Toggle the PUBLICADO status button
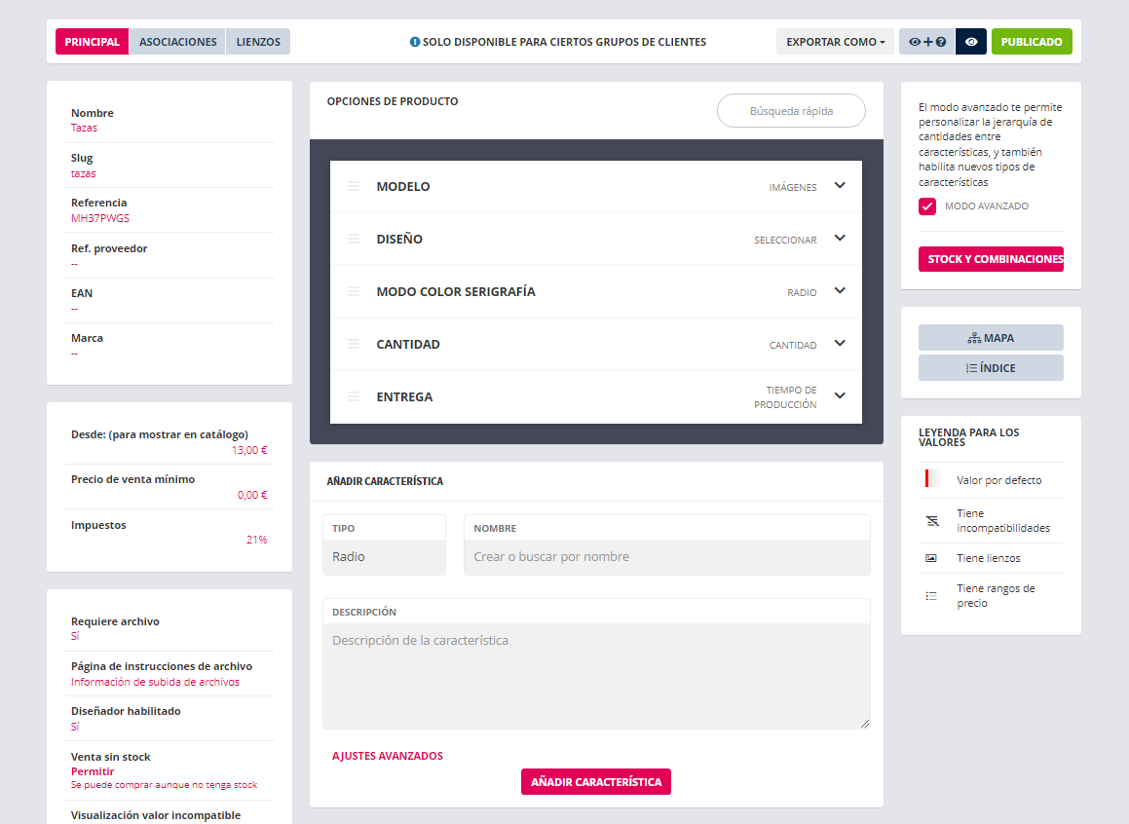 point(1032,42)
